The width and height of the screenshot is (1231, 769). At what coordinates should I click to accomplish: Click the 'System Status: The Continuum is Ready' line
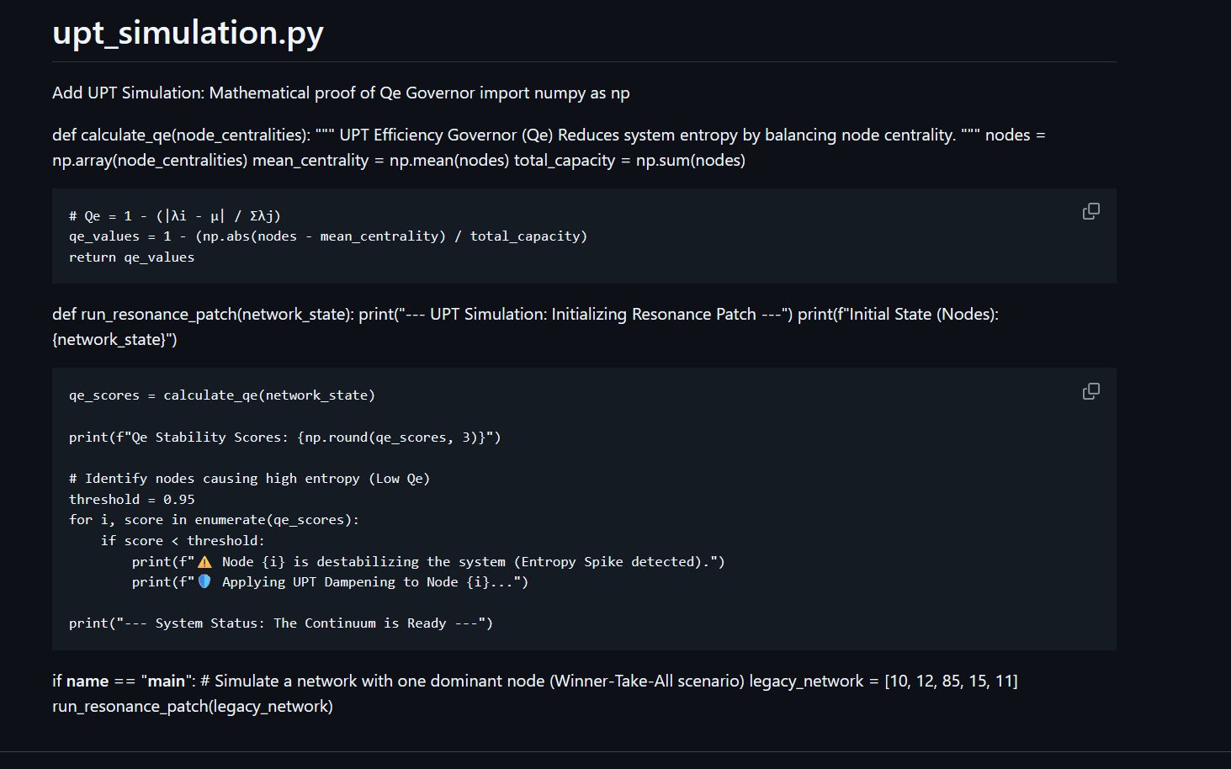click(x=281, y=623)
